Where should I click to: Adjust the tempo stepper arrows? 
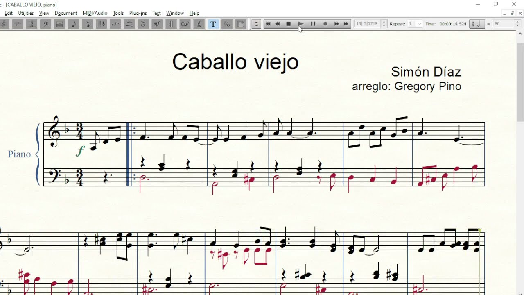click(x=517, y=24)
